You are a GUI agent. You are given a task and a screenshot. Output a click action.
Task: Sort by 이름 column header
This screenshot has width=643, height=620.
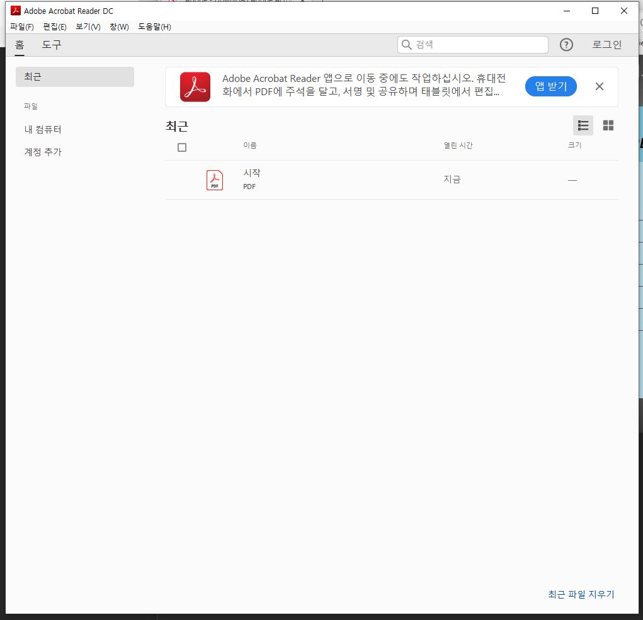pos(250,146)
